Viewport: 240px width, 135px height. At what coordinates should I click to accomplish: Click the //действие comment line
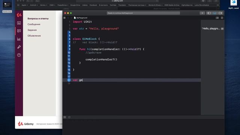(93, 52)
